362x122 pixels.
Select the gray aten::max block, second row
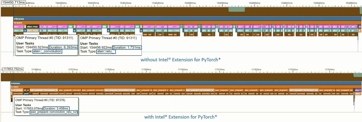(32, 30)
